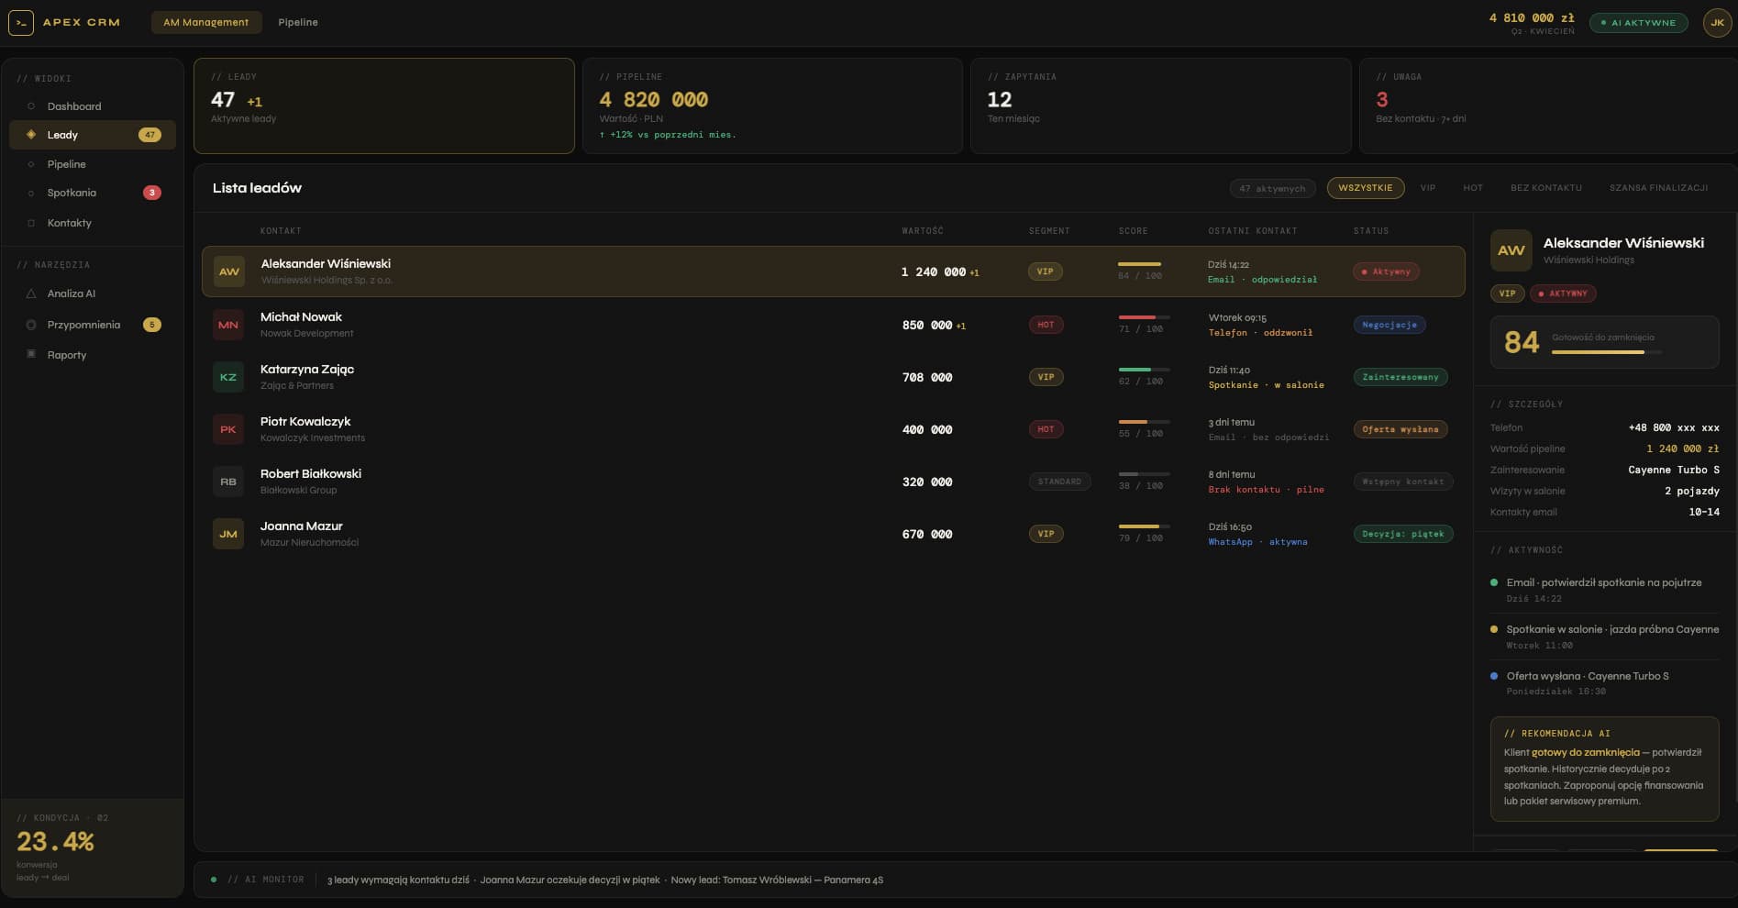Screen dimensions: 1738x908
Task: Sort by the SCORE column header
Action: [x=1134, y=231]
